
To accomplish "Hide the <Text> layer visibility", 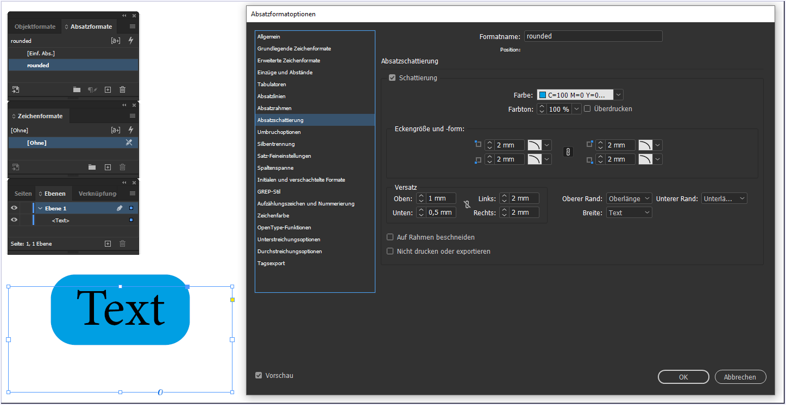I will [13, 220].
